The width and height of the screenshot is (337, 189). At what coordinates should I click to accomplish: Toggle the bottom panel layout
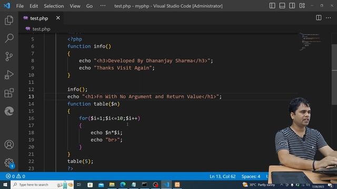pos(282,6)
